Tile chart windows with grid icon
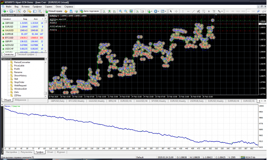The height and width of the screenshot is (160, 268). 131,11
